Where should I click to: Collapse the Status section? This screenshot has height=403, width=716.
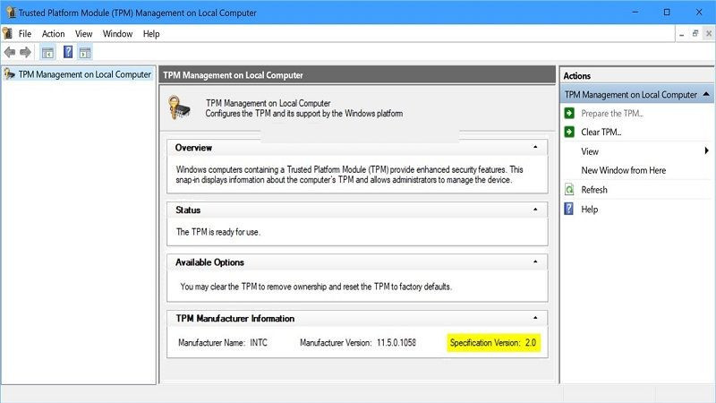[x=535, y=210]
